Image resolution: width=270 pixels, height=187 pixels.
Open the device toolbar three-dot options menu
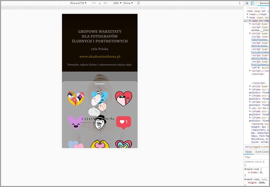pos(240,3)
